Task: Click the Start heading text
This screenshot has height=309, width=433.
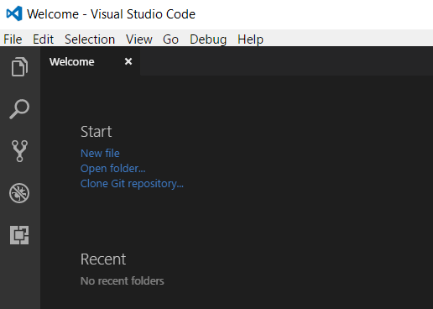Action: click(x=96, y=132)
